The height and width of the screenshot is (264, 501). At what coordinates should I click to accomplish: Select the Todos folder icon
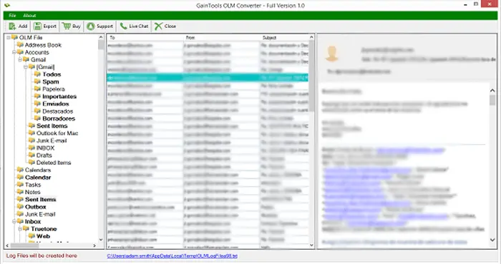37,74
